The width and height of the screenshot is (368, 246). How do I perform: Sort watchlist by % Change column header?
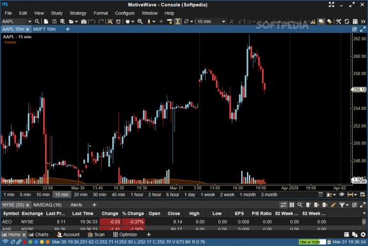tap(133, 214)
